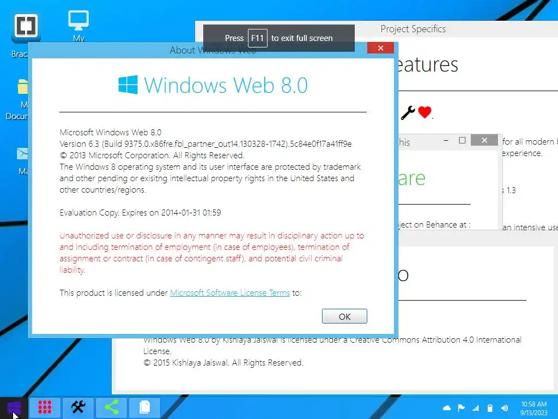
Task: Check the network signal tray icon
Action: point(475,408)
